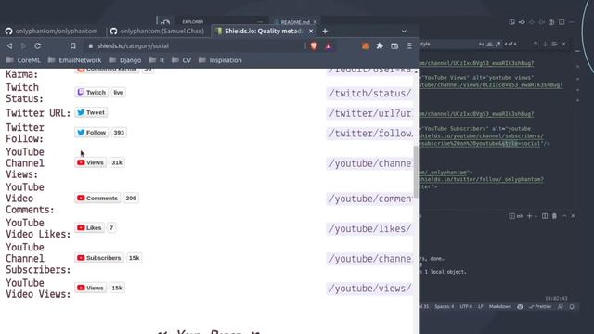
Task: Go to previous find match
Action: coord(536,44)
